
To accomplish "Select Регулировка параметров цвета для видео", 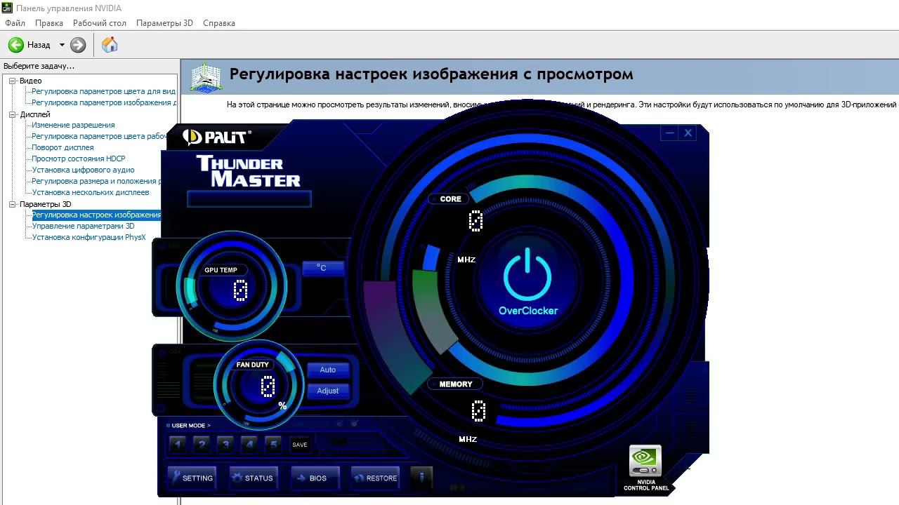I will click(104, 91).
